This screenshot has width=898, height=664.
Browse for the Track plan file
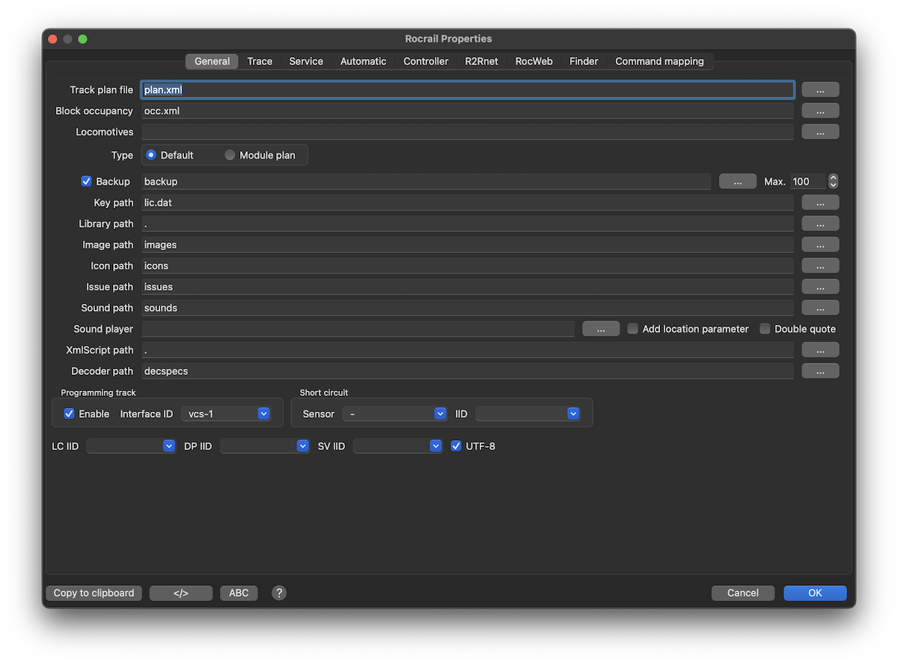pos(820,90)
